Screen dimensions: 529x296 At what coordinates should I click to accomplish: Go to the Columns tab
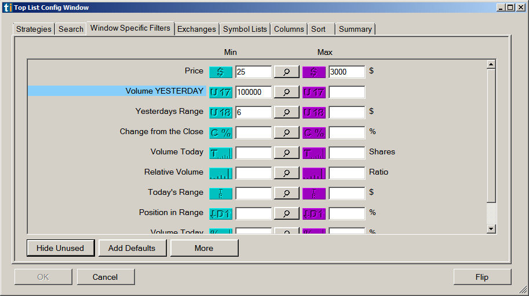tap(289, 29)
